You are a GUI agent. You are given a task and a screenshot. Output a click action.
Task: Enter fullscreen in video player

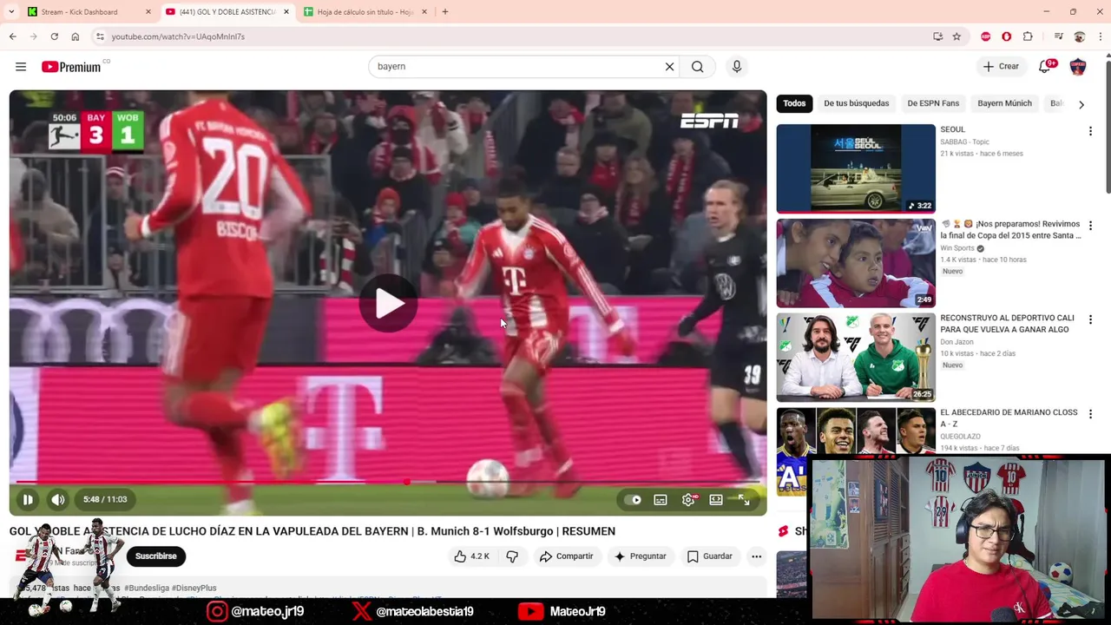pos(744,500)
